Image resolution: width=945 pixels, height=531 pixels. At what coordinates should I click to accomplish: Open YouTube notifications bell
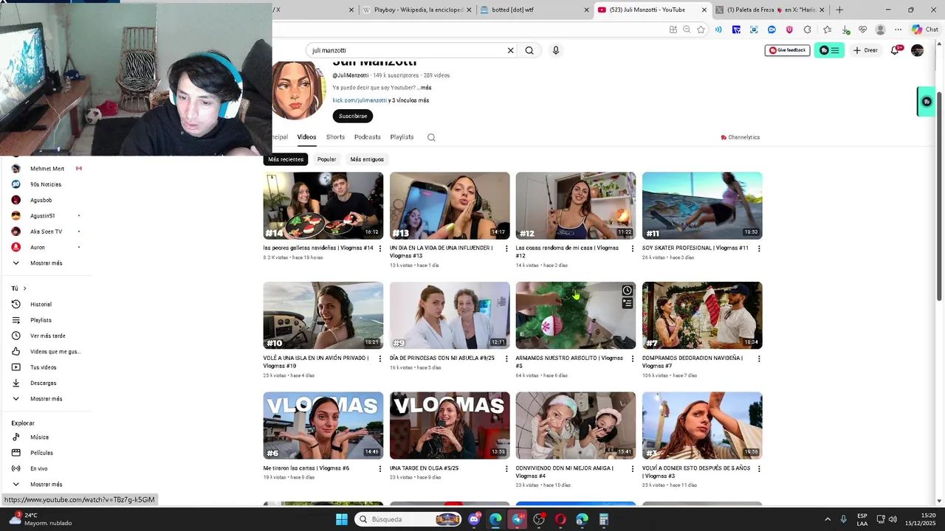pyautogui.click(x=896, y=50)
